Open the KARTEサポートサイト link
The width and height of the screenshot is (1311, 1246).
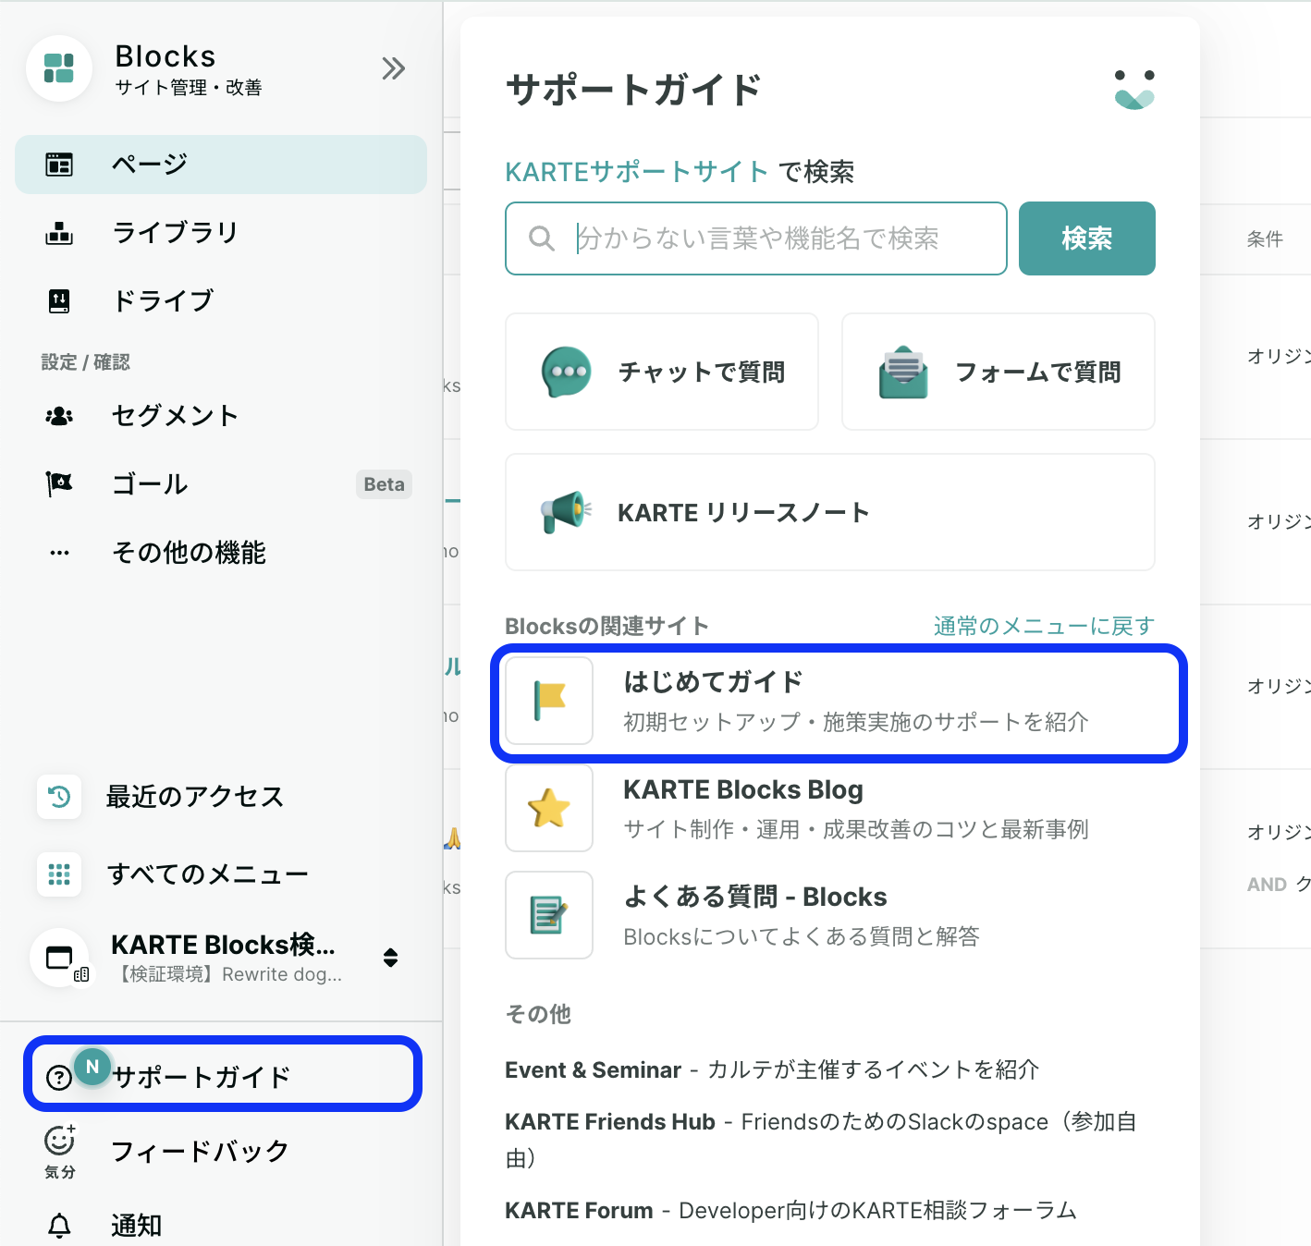[636, 171]
